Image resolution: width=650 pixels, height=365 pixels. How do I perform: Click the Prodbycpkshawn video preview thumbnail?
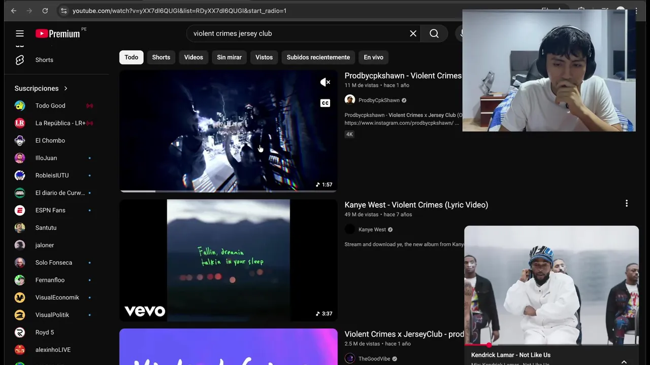(229, 131)
